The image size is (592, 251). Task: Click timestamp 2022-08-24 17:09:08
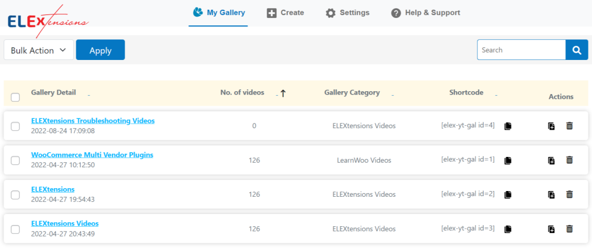pyautogui.click(x=62, y=131)
